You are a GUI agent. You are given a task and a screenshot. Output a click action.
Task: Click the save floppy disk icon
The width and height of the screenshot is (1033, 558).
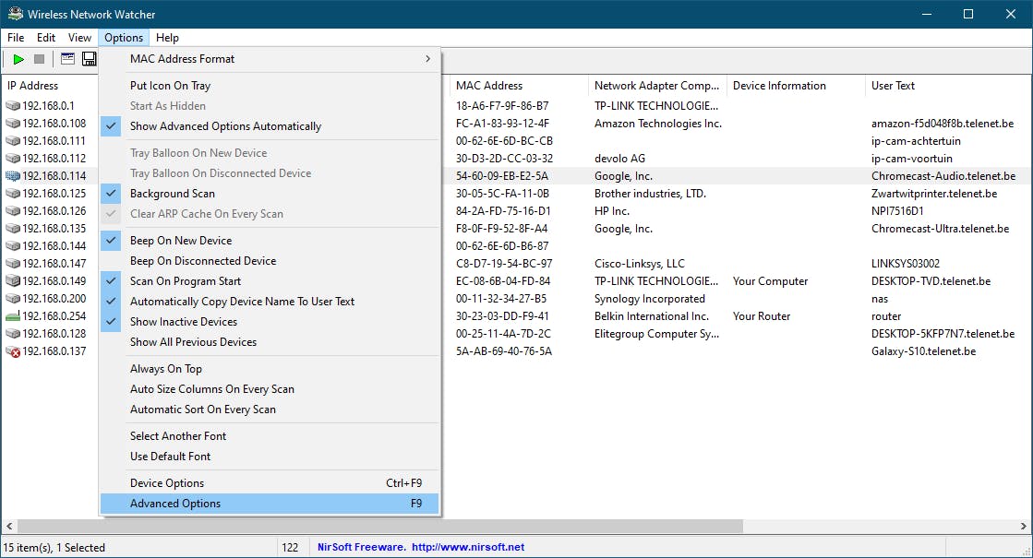point(89,59)
